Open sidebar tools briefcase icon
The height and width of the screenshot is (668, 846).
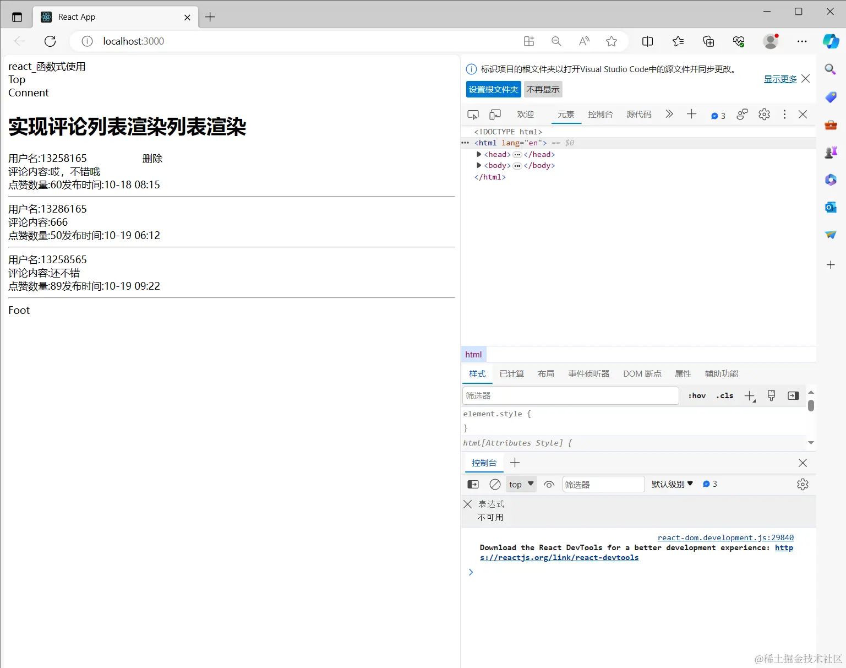pos(831,125)
